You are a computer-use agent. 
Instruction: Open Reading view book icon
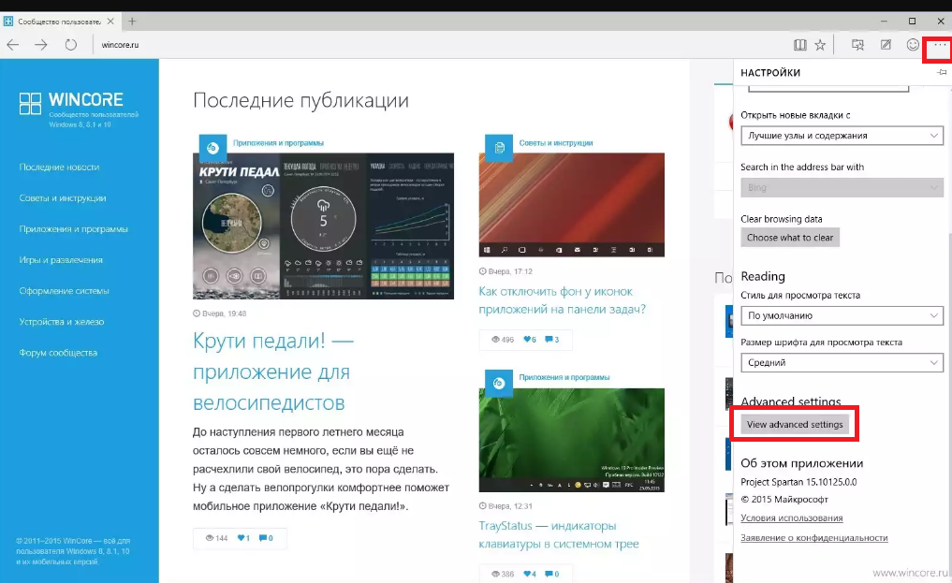tap(799, 45)
